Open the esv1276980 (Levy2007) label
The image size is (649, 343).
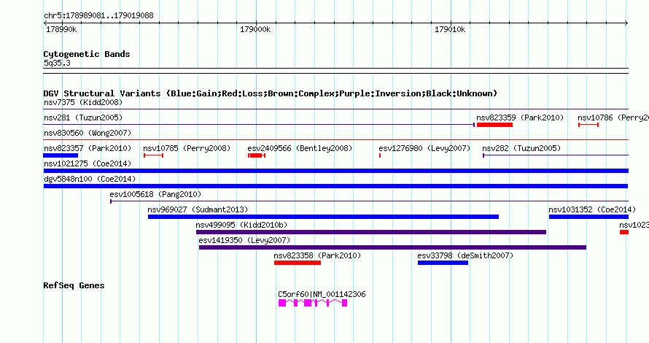pyautogui.click(x=424, y=148)
